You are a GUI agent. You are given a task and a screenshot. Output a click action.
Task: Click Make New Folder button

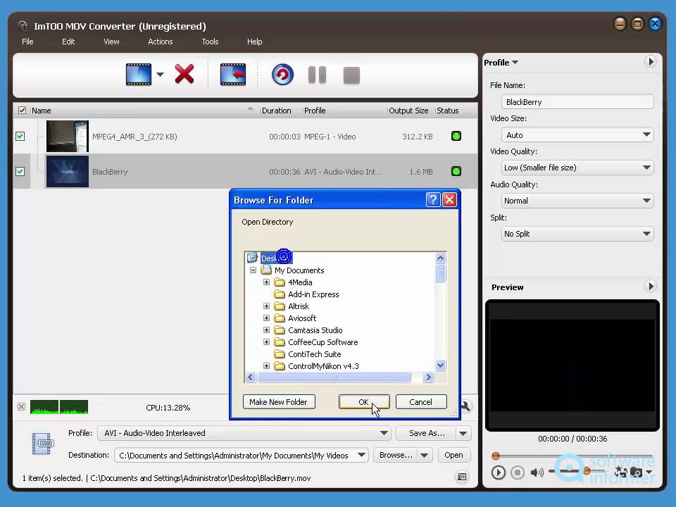pyautogui.click(x=279, y=402)
